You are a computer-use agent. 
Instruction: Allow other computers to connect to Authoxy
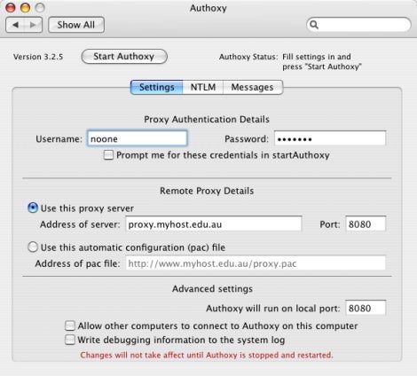[x=70, y=325]
